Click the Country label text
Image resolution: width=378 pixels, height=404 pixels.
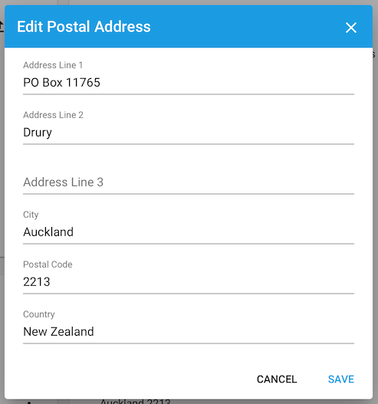[x=39, y=314]
